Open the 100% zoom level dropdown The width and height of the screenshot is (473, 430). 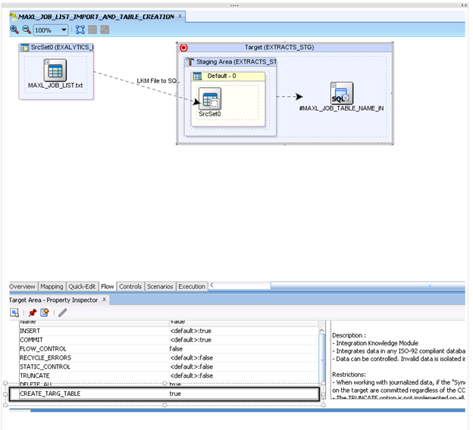click(x=62, y=30)
